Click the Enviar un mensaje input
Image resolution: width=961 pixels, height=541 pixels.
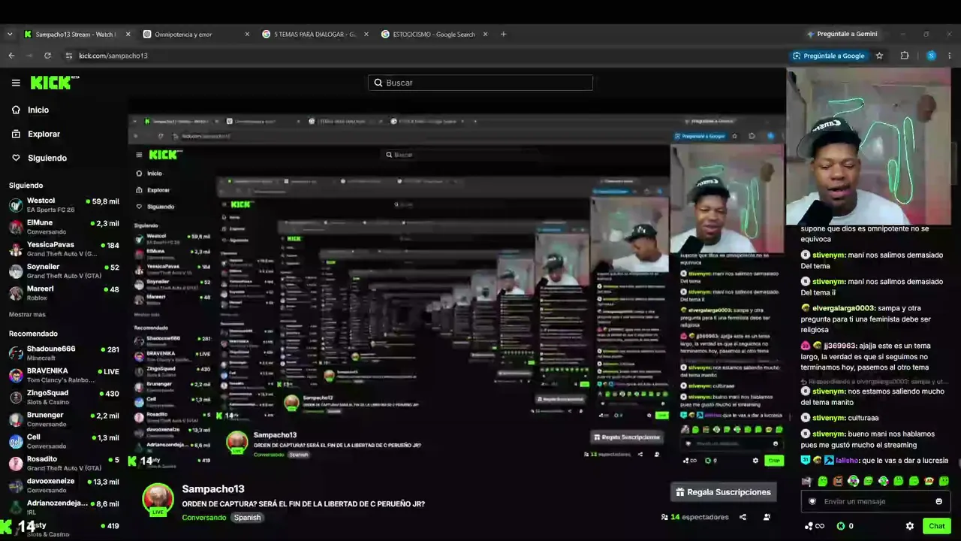click(x=875, y=501)
